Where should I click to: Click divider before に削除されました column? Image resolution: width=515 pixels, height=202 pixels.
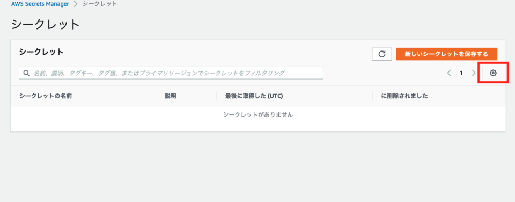pyautogui.click(x=373, y=96)
